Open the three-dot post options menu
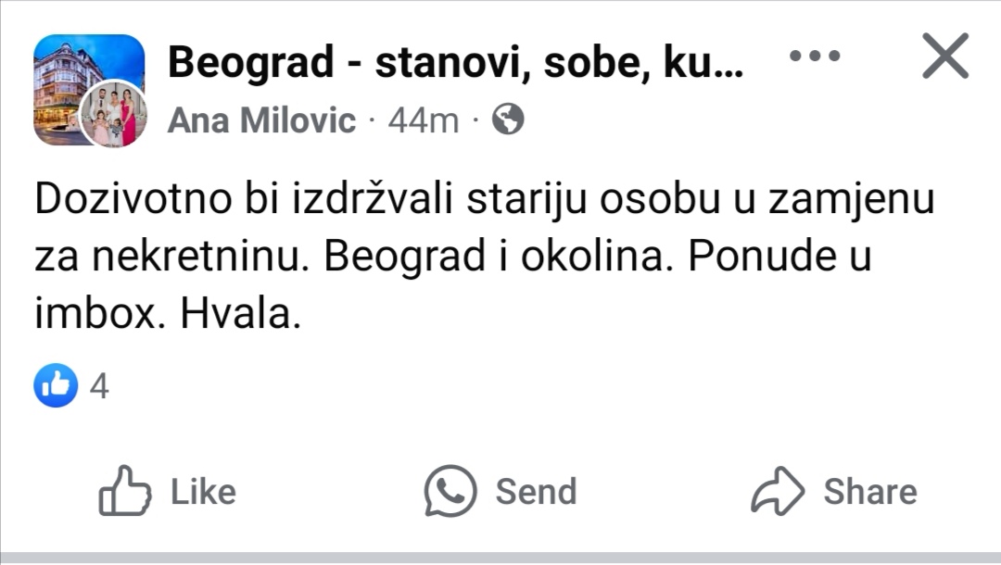The height and width of the screenshot is (565, 1001). coord(815,56)
